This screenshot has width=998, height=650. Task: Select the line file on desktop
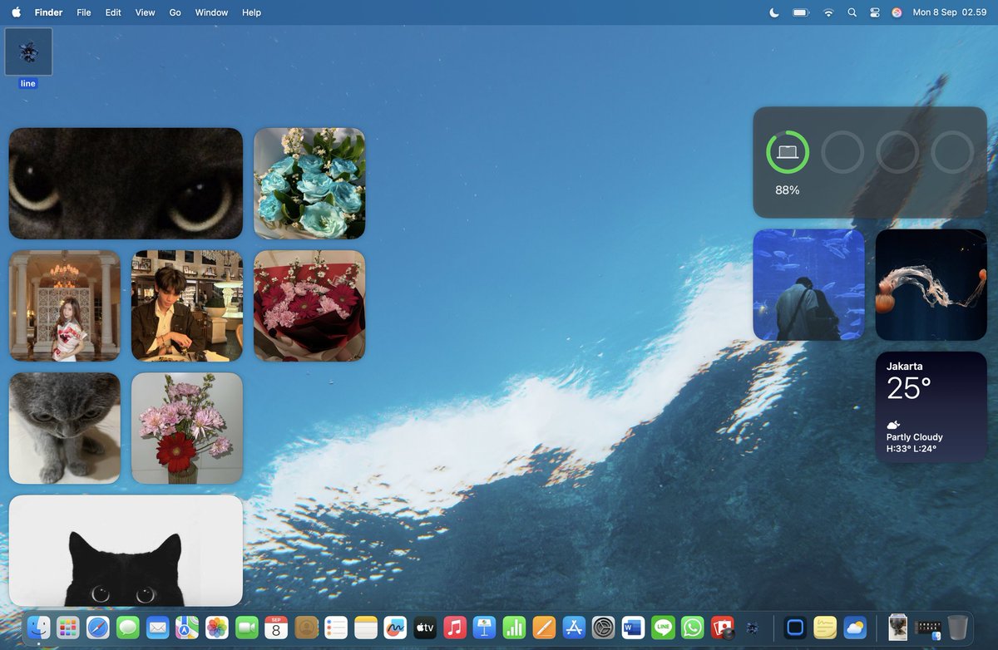tap(28, 57)
